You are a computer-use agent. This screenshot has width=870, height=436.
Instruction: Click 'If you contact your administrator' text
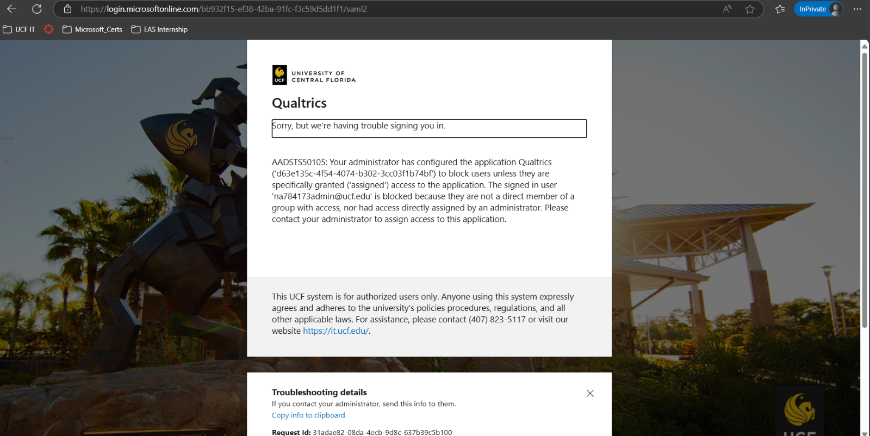(x=364, y=403)
